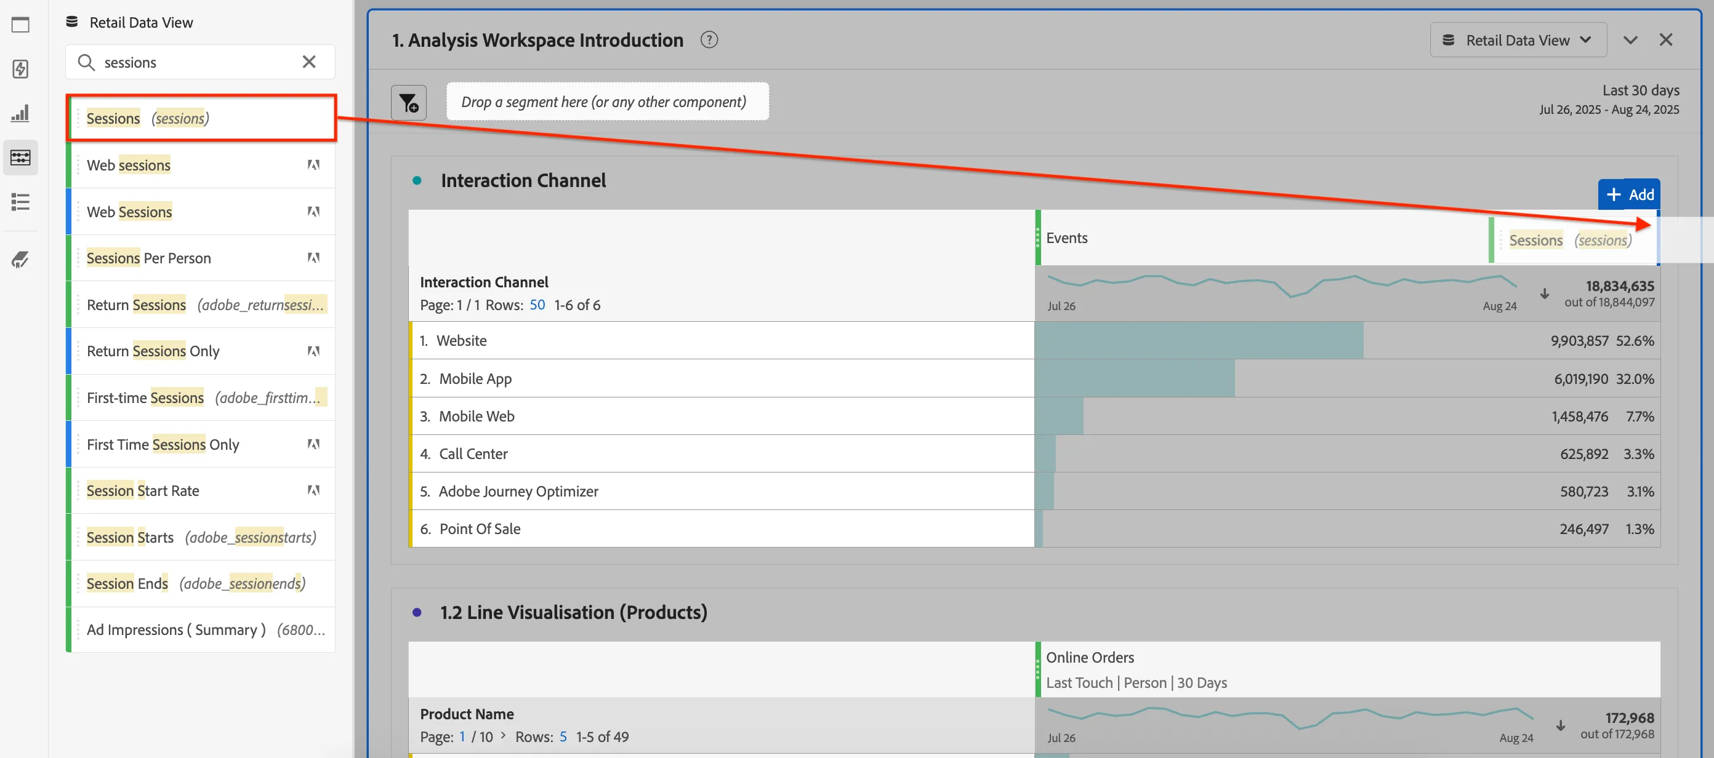Go to next page in Product Name table
1714x758 pixels.
click(503, 736)
